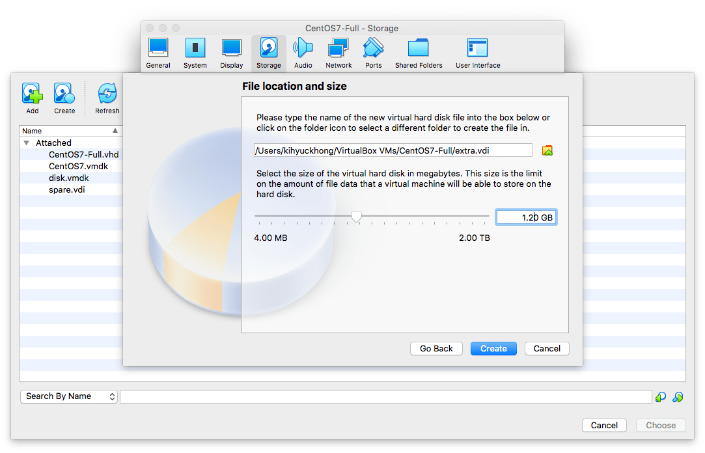The image size is (705, 453).
Task: Click the find previous search icon
Action: [x=661, y=397]
